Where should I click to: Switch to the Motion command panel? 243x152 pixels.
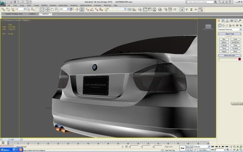pos(231,21)
